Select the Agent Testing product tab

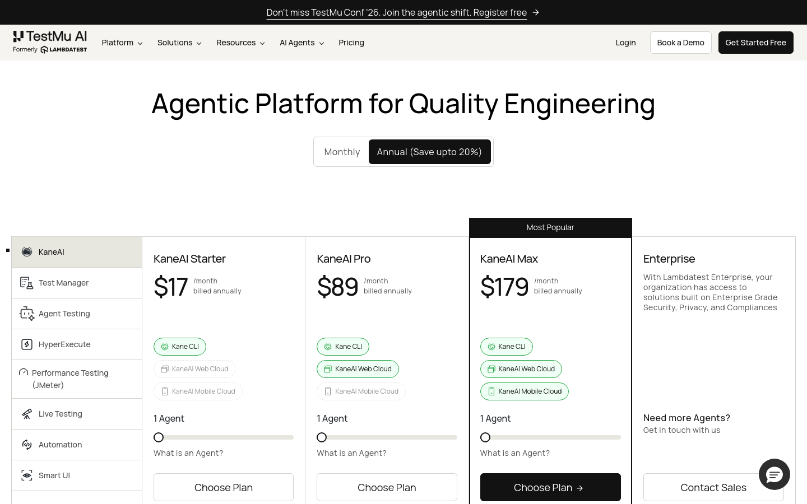(77, 314)
